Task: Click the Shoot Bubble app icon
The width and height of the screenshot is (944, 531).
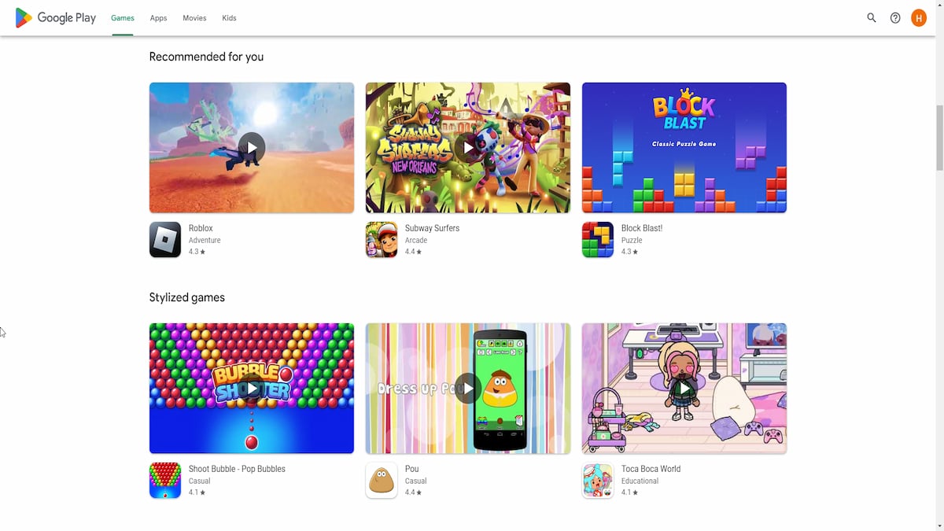Action: (x=165, y=481)
